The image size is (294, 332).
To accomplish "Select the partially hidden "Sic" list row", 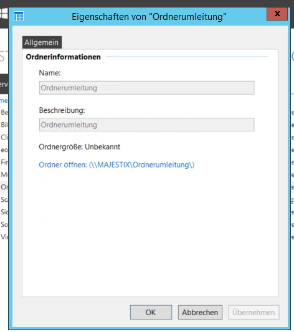I will [x=4, y=212].
